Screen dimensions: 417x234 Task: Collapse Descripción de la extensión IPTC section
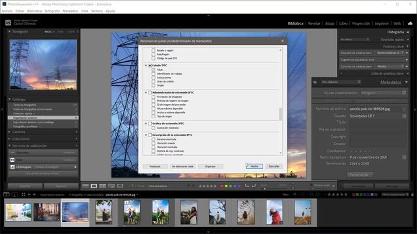(x=146, y=135)
